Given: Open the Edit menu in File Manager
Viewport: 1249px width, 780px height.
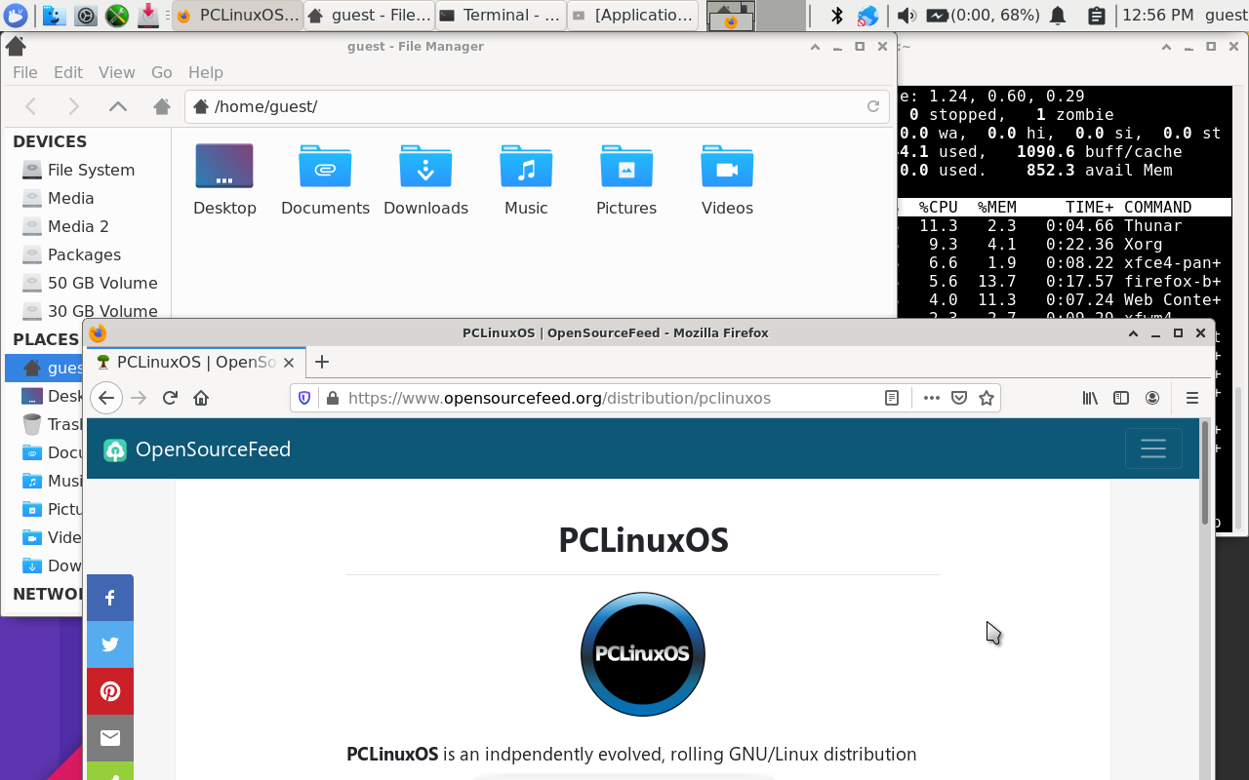Looking at the screenshot, I should coord(67,72).
